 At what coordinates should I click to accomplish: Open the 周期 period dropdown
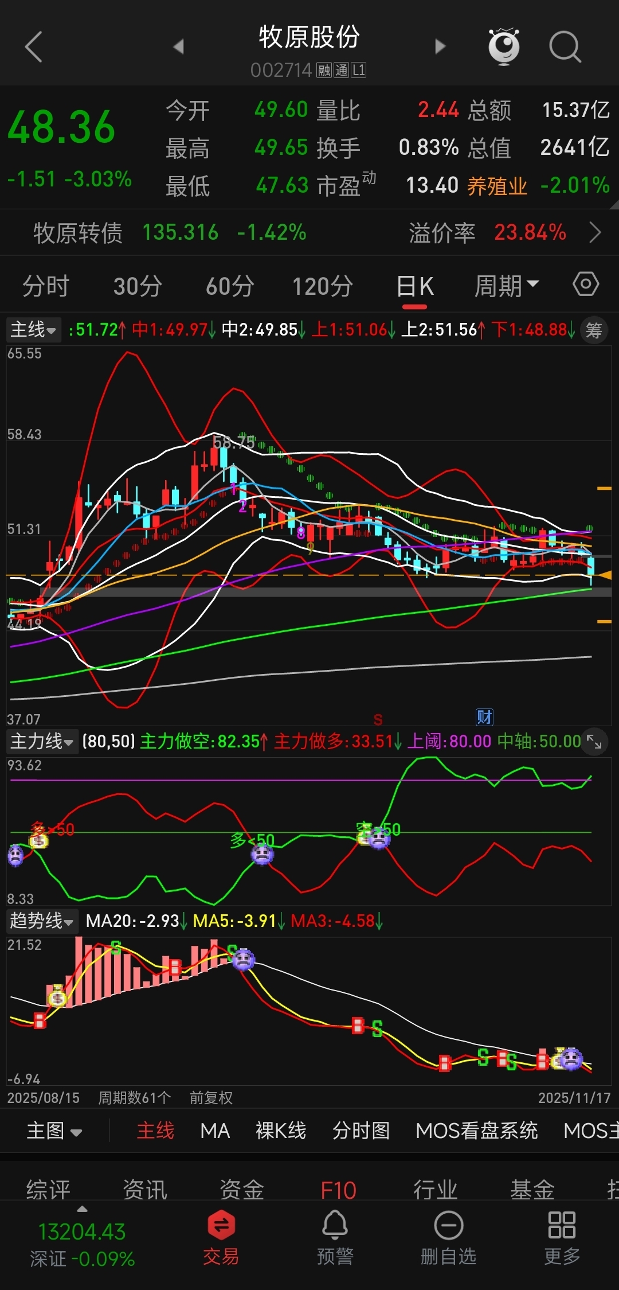point(507,285)
